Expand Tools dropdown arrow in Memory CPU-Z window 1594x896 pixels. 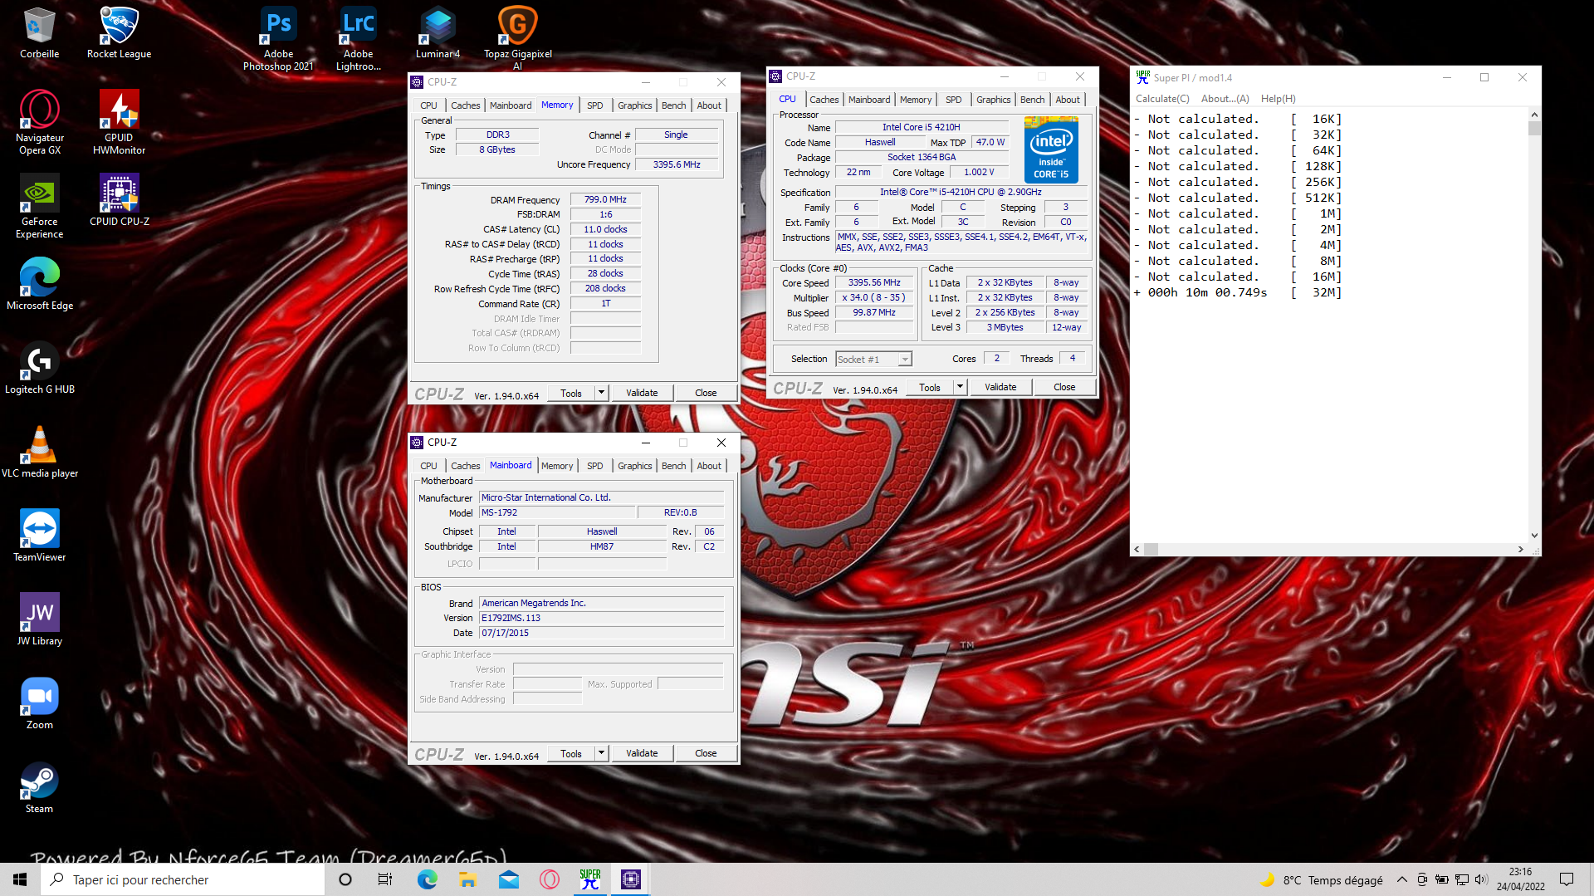point(601,392)
